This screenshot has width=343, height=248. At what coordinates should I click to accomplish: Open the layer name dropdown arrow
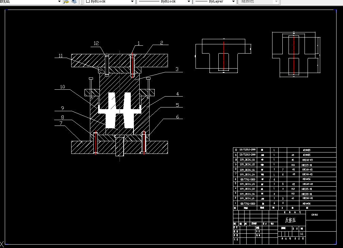coord(59,1)
